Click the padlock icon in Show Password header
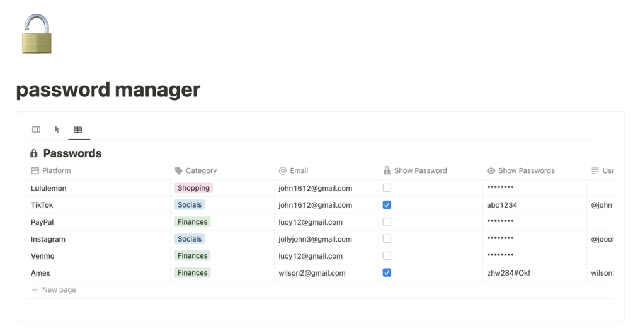Image resolution: width=633 pixels, height=329 pixels. point(387,170)
